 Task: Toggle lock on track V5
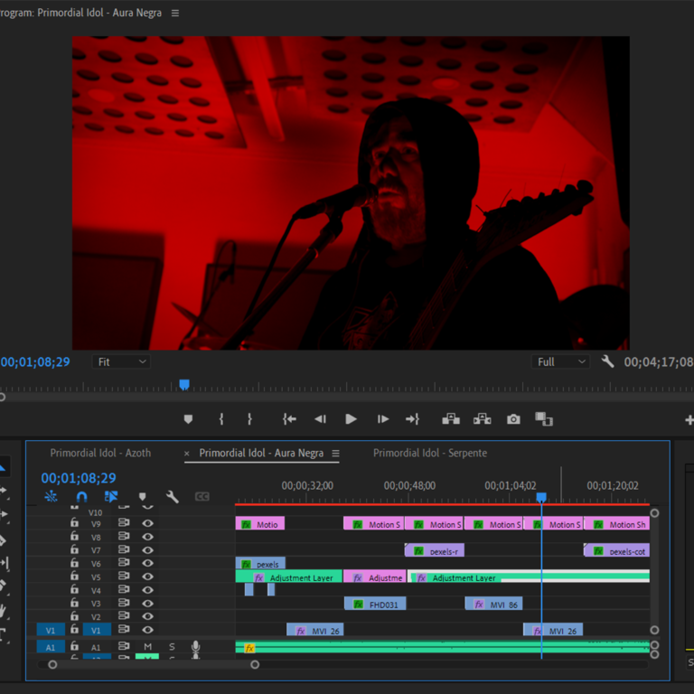pos(75,577)
